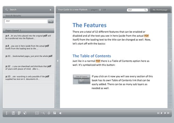The image size is (174, 123).
Task: Go to previous page in bottom toolbar
Action: click(x=162, y=113)
